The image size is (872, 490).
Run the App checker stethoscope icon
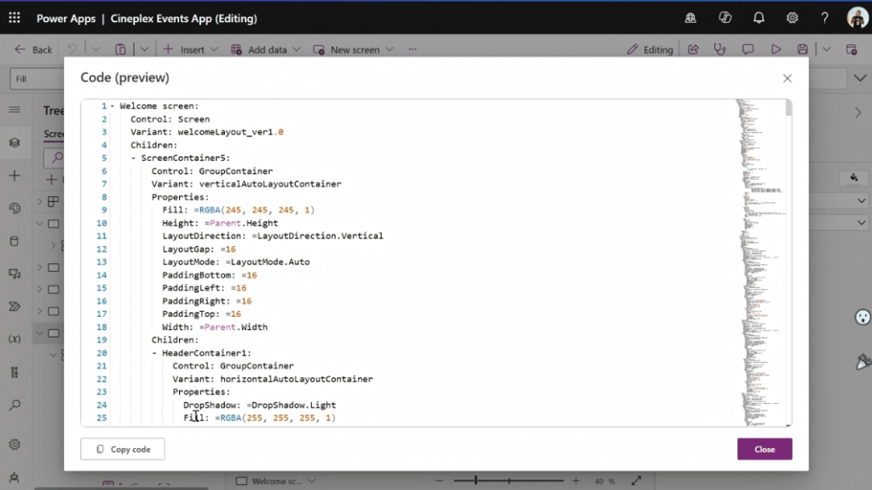tap(720, 49)
